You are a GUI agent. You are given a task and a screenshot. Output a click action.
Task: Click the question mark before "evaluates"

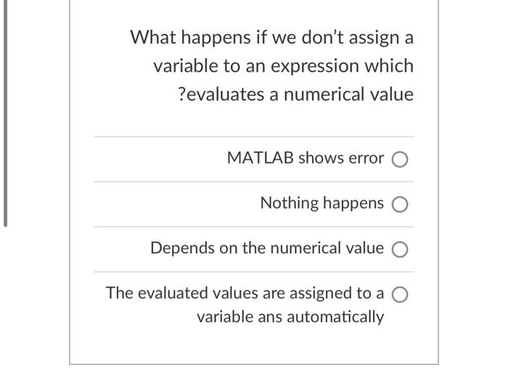pos(182,94)
